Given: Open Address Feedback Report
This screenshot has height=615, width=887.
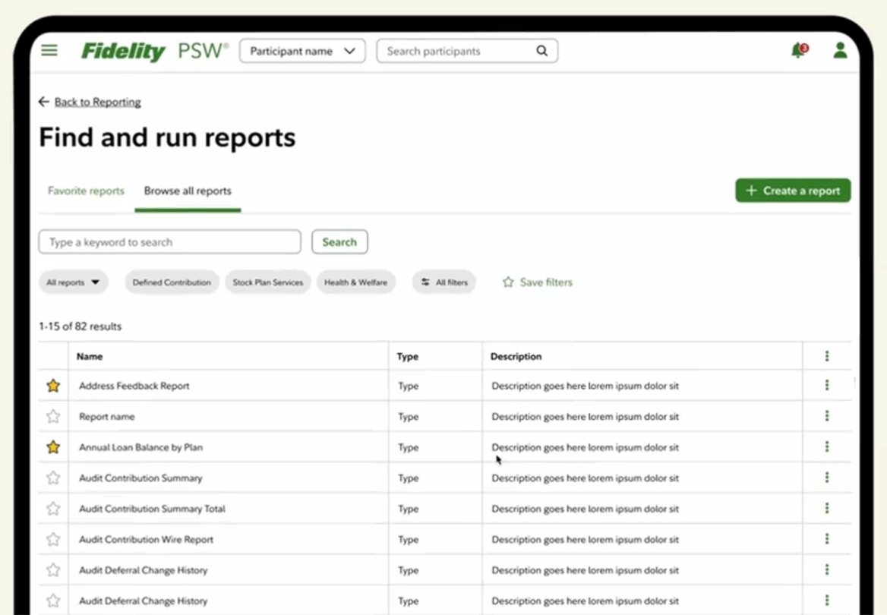Looking at the screenshot, I should tap(134, 386).
